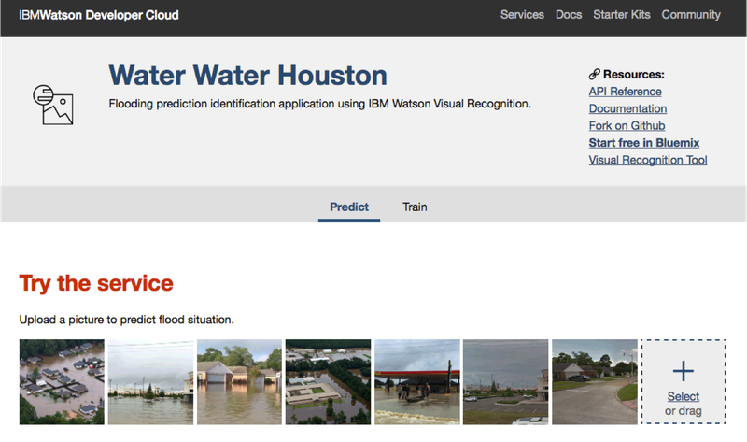The image size is (747, 442).
Task: Click the Select file link
Action: tap(684, 396)
